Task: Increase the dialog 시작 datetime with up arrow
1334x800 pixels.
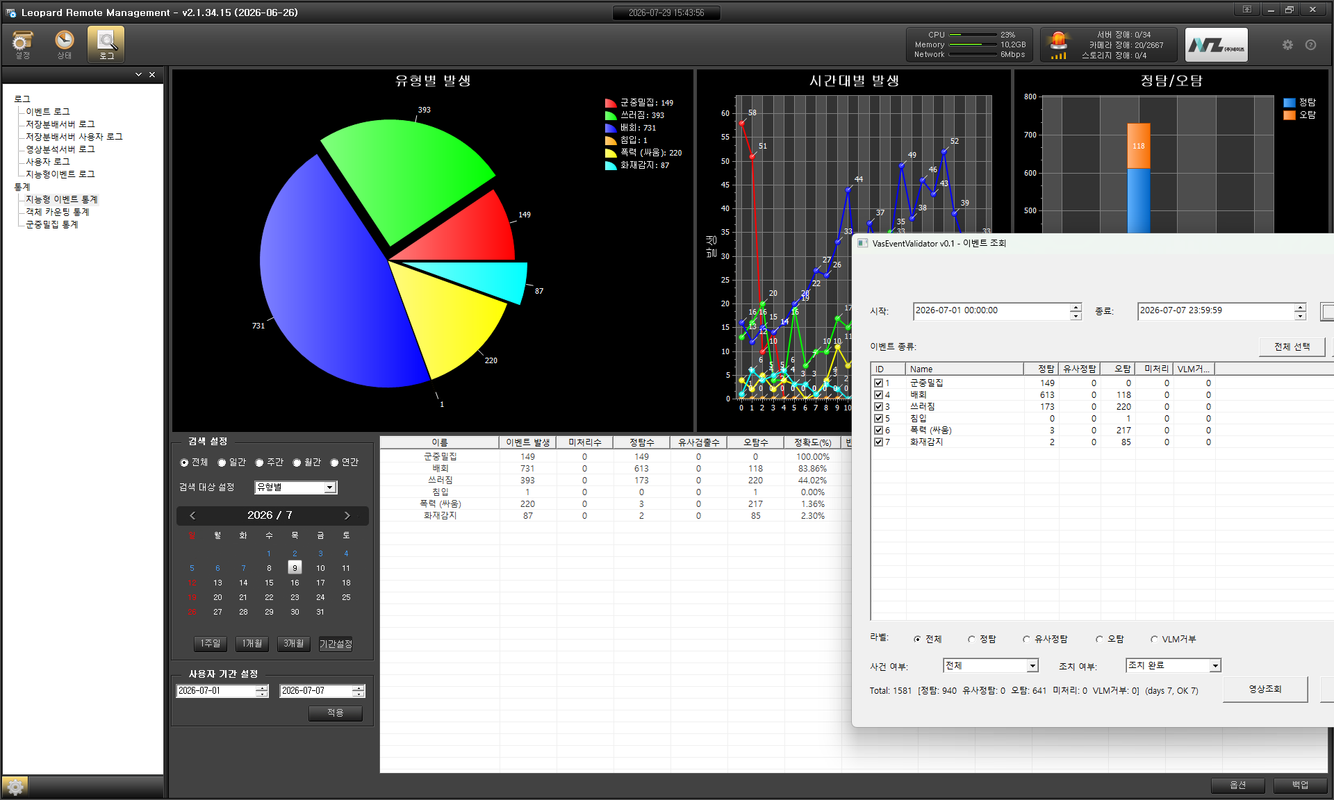Action: (x=1076, y=307)
